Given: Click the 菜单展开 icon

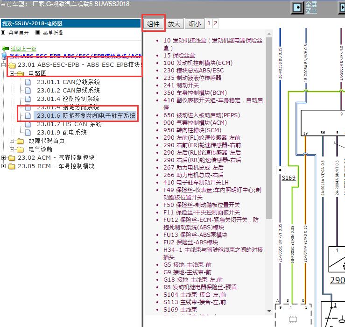Looking at the screenshot, I should click(x=3, y=33).
